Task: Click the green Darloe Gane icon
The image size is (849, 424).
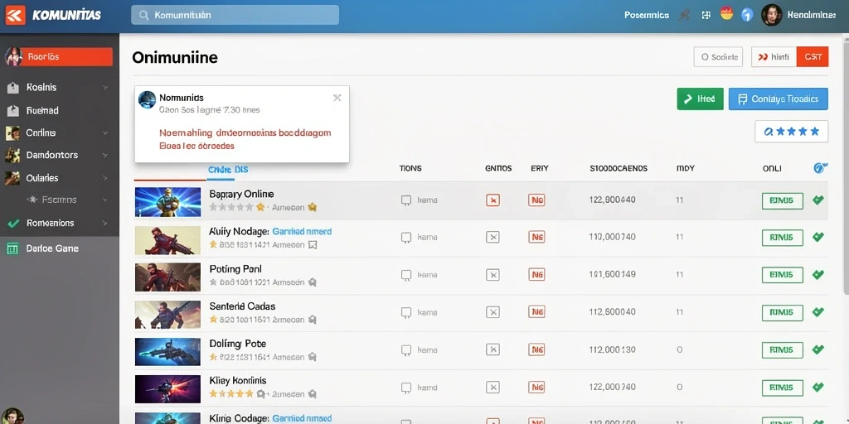Action: coord(12,248)
